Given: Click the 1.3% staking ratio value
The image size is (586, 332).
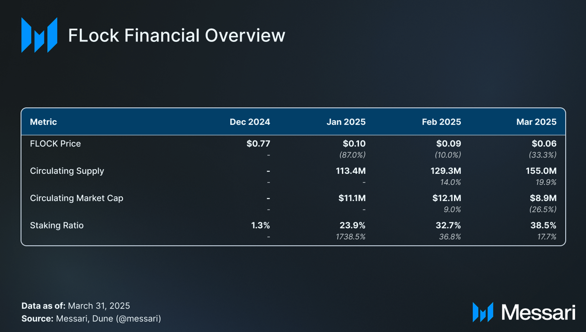Looking at the screenshot, I should (x=260, y=225).
